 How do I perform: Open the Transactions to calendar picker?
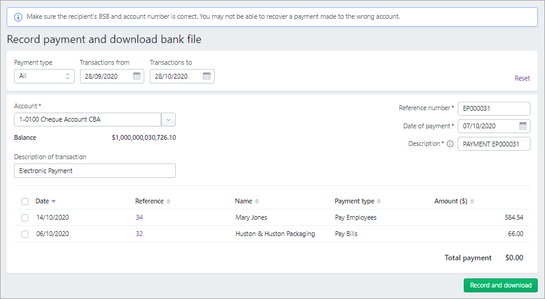click(x=207, y=76)
